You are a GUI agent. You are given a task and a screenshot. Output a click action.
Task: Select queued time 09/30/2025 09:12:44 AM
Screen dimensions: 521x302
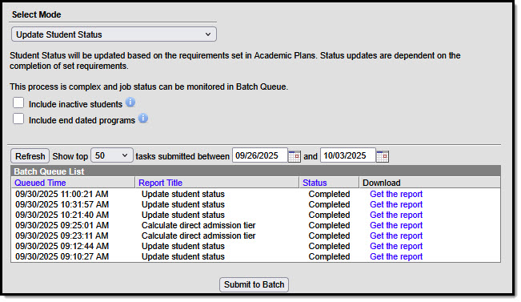62,246
